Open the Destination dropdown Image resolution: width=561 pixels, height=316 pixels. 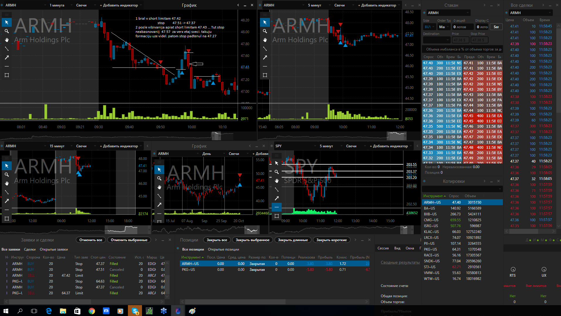[437, 40]
